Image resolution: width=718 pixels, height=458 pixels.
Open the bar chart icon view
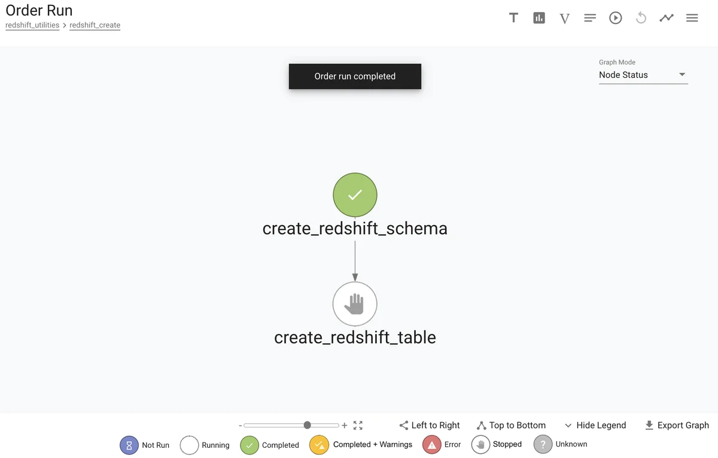pos(539,18)
